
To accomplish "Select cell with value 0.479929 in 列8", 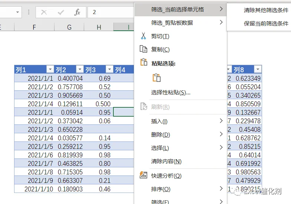I will point(247,180).
